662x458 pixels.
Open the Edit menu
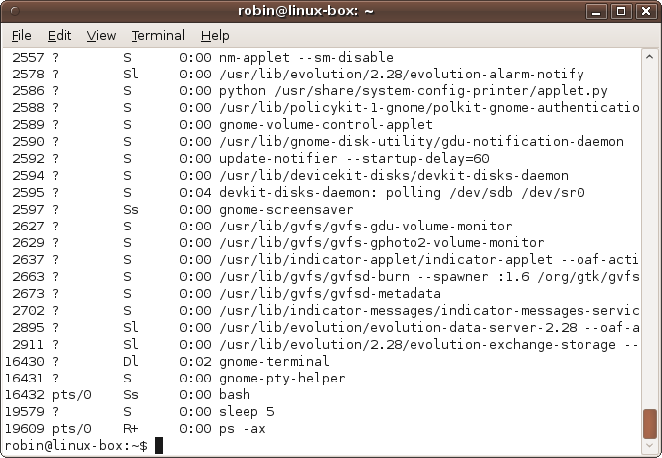coord(59,36)
